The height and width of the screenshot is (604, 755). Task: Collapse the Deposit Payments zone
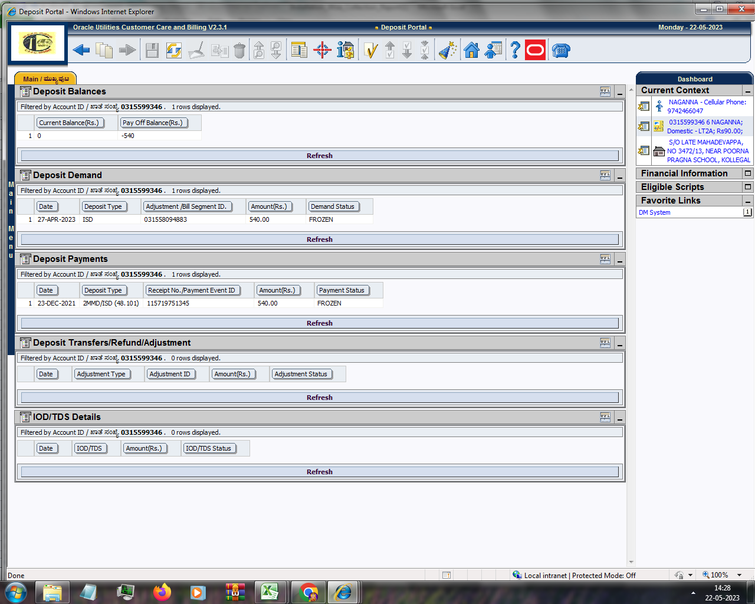[619, 260]
